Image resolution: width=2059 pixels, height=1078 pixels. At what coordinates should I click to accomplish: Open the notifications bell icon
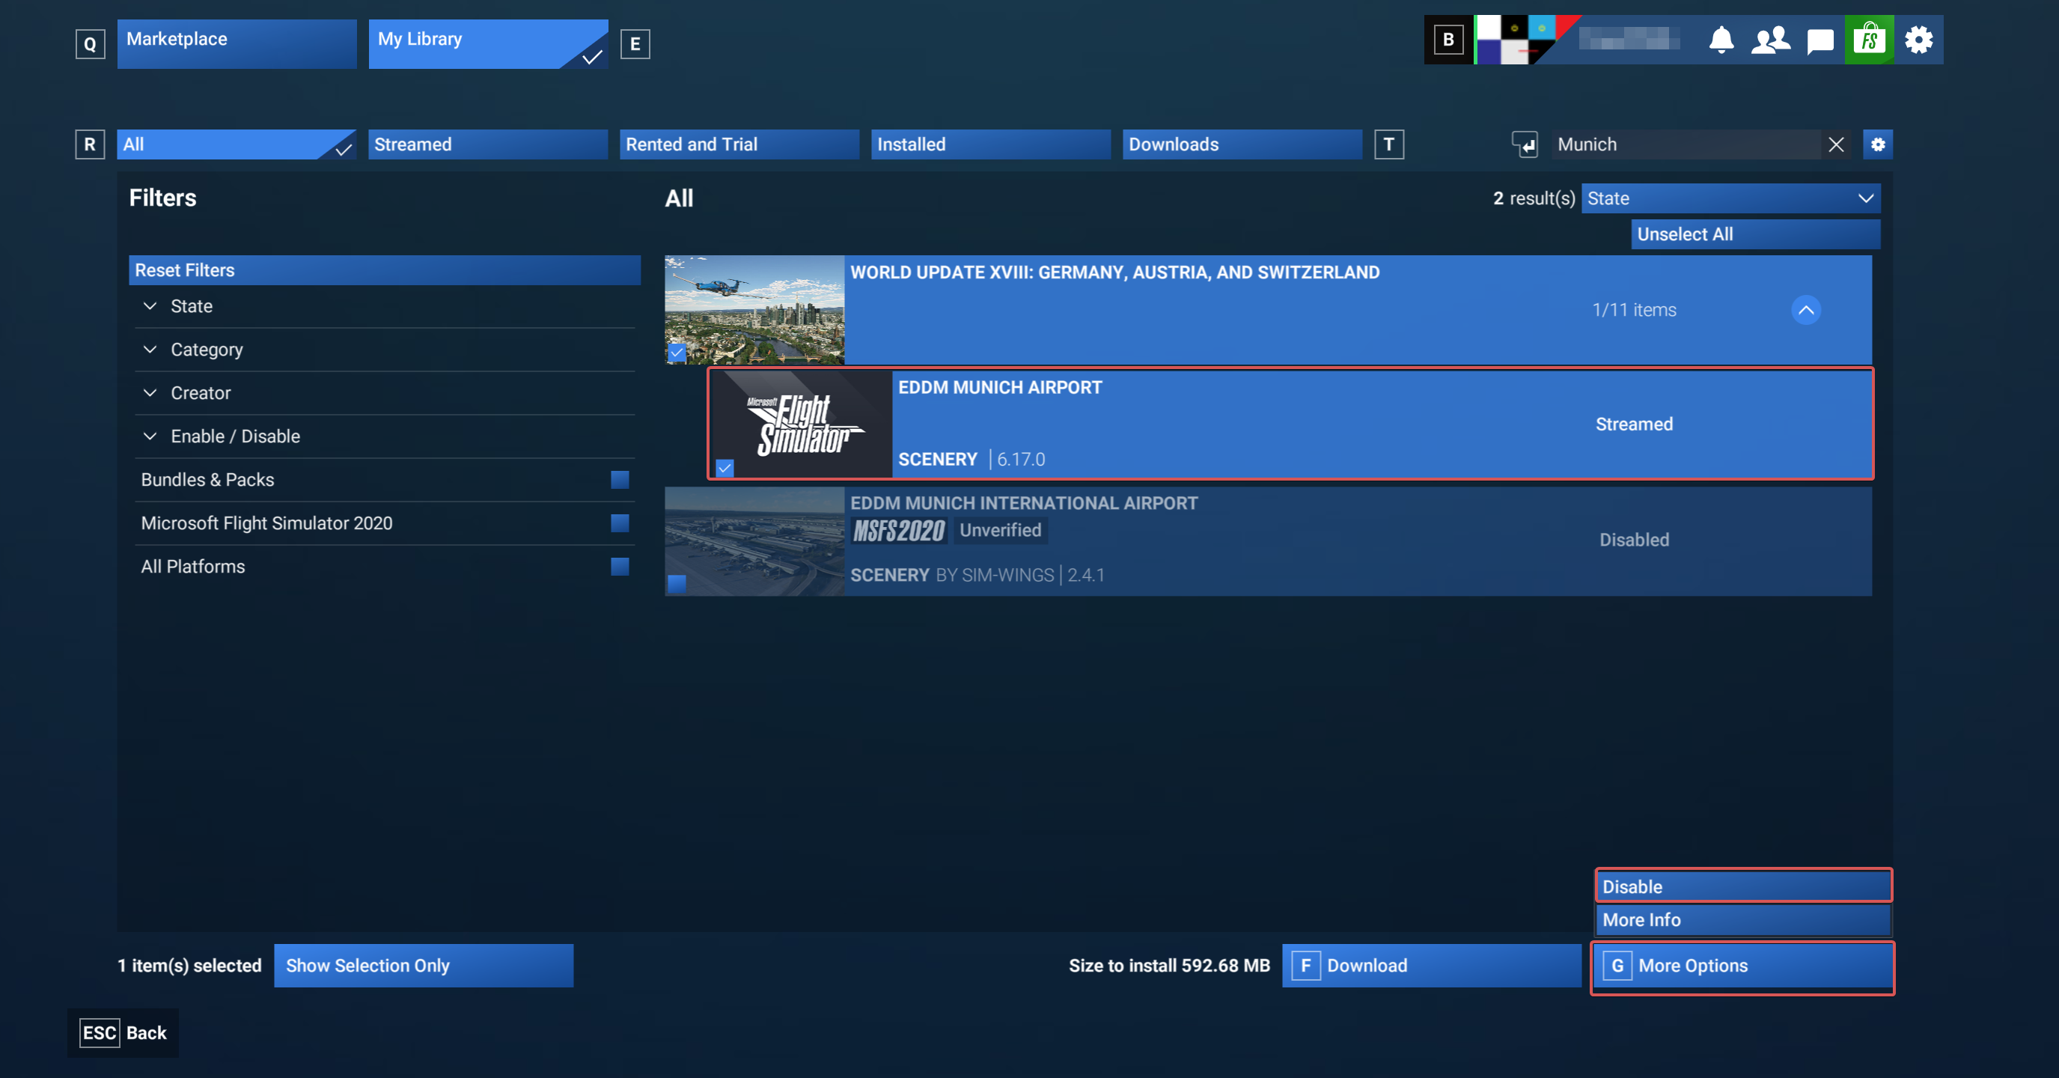pyautogui.click(x=1721, y=40)
